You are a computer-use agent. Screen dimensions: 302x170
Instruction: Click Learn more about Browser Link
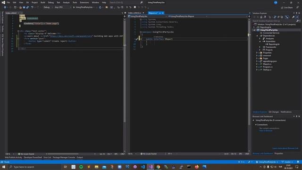pyautogui.click(x=285, y=148)
